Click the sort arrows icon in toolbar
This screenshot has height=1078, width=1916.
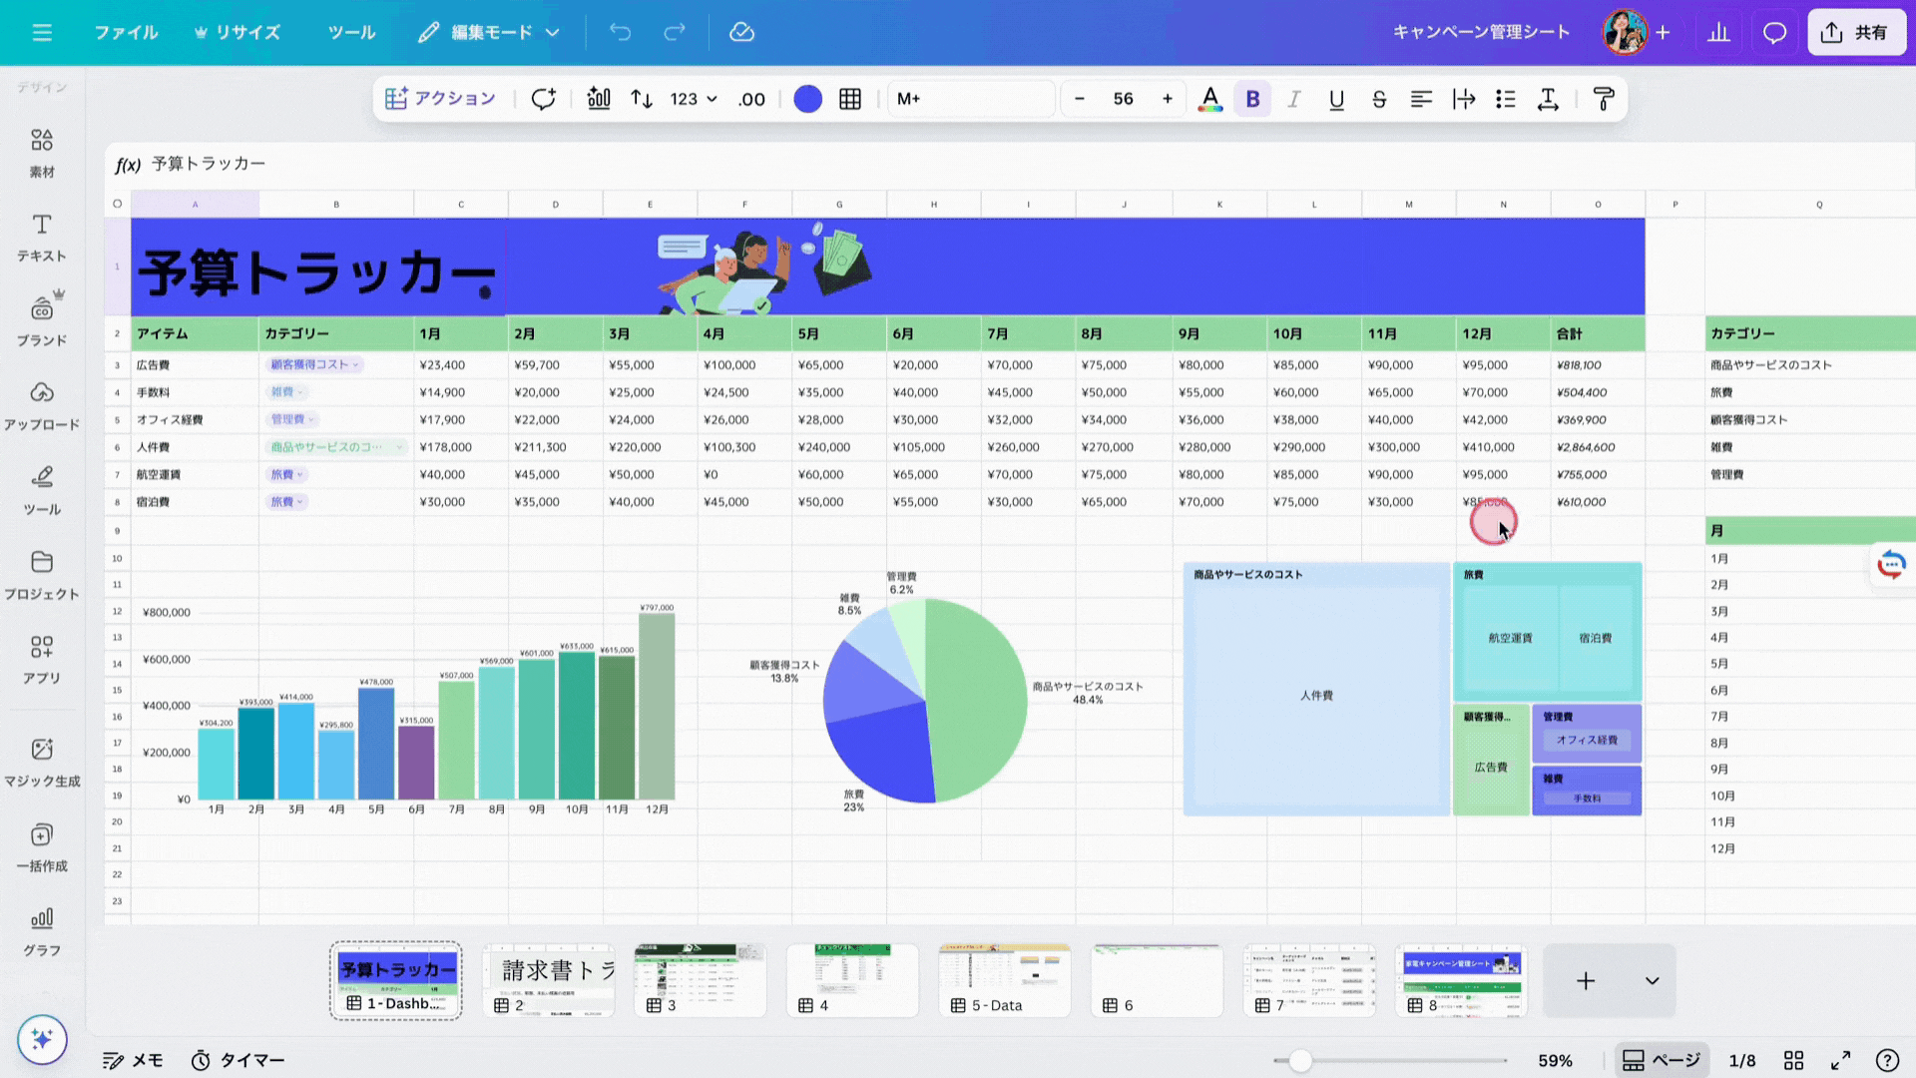tap(642, 99)
